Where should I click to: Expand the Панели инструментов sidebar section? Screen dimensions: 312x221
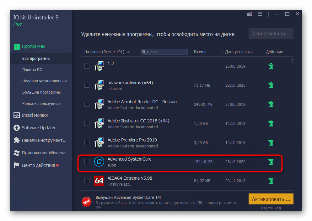[x=44, y=140]
